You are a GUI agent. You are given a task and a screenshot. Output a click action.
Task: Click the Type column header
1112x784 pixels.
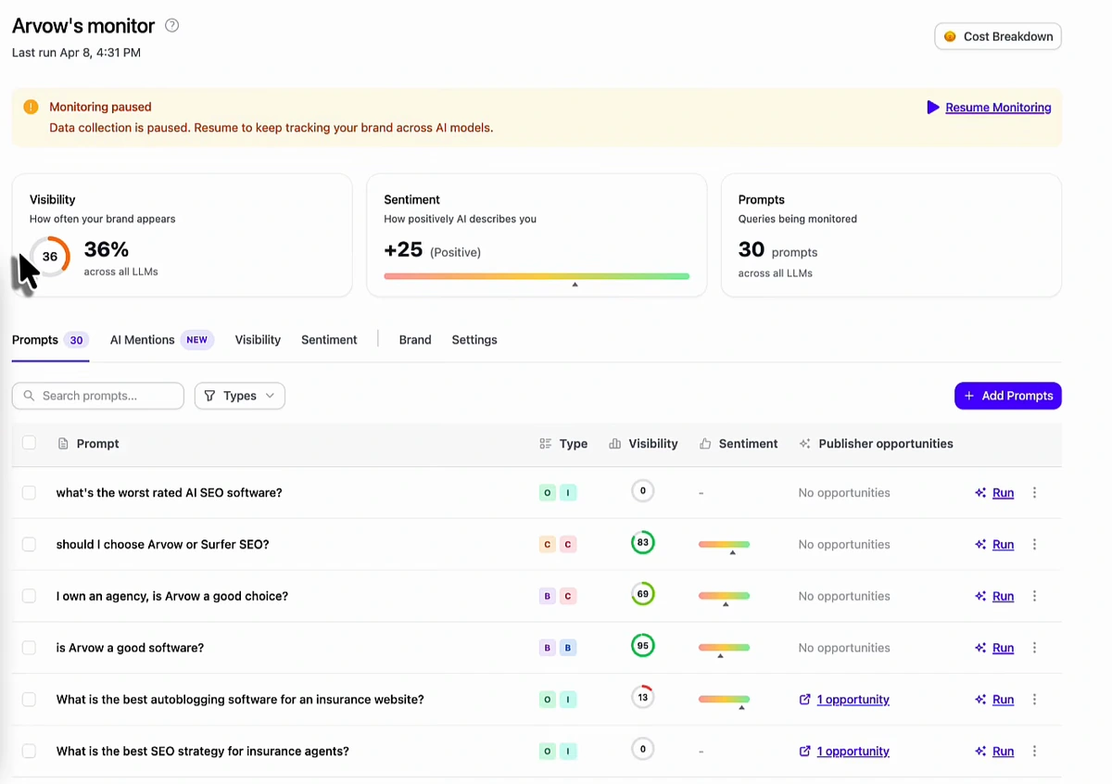click(573, 444)
